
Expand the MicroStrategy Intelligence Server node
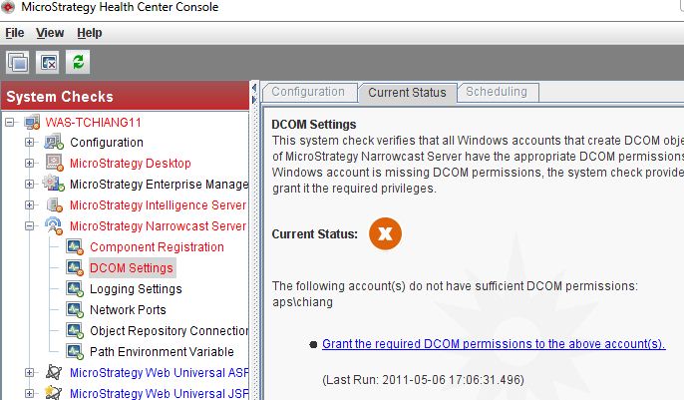click(x=30, y=205)
